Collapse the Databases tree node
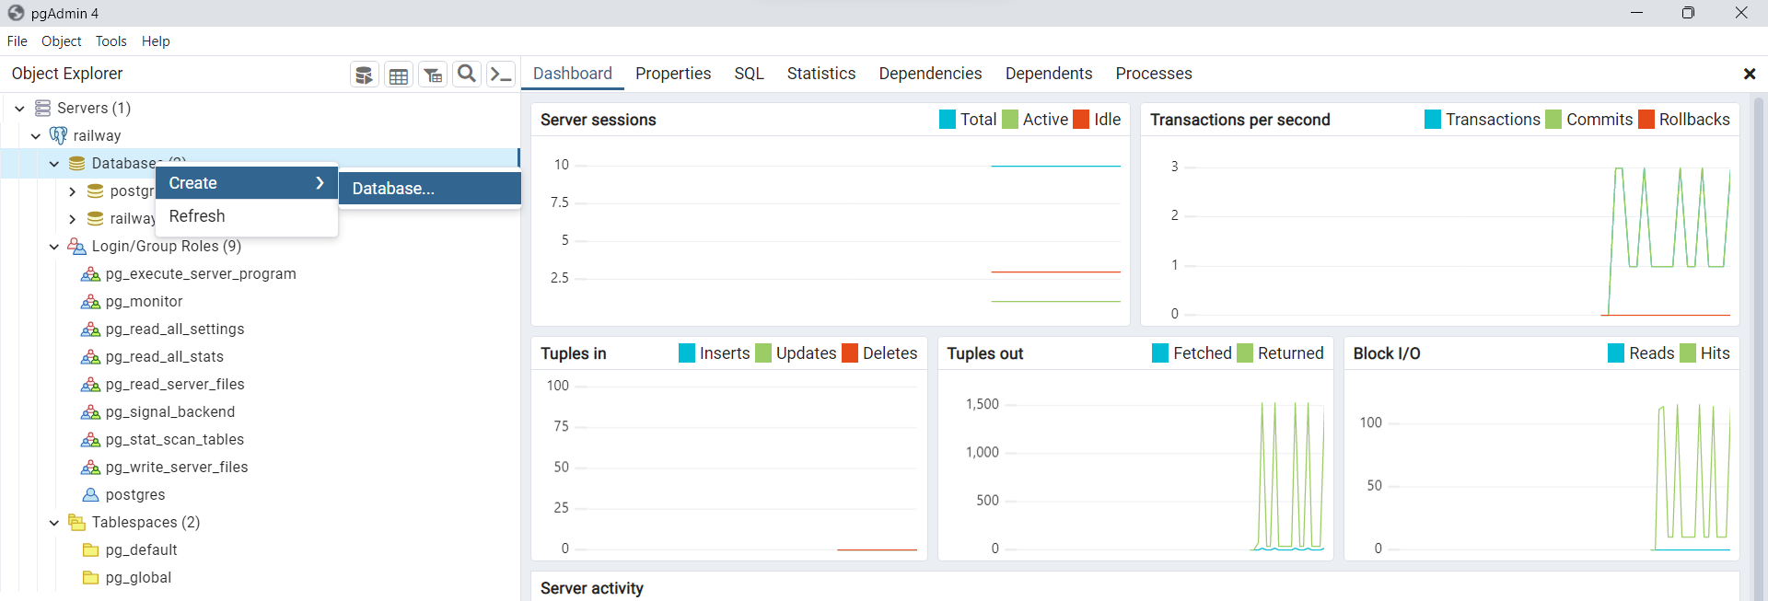 click(54, 164)
